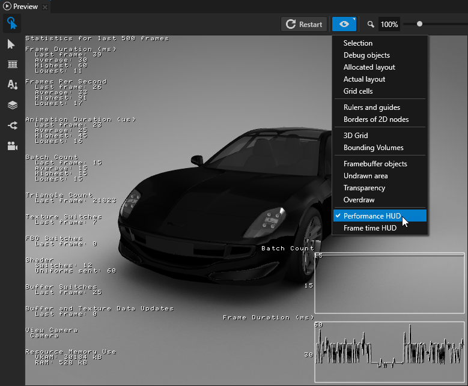This screenshot has height=386, width=468.
Task: Click the Frame Duration graph
Action: pos(389,352)
